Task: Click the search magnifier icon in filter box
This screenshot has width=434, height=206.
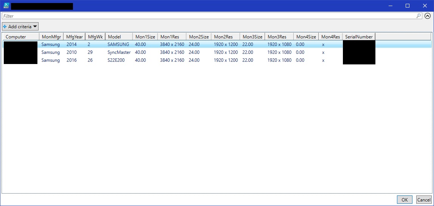Action: point(418,16)
